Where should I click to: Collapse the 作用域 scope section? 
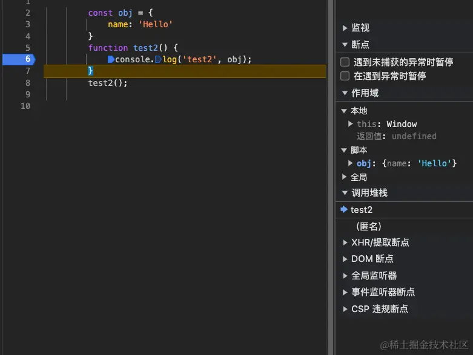tap(345, 93)
